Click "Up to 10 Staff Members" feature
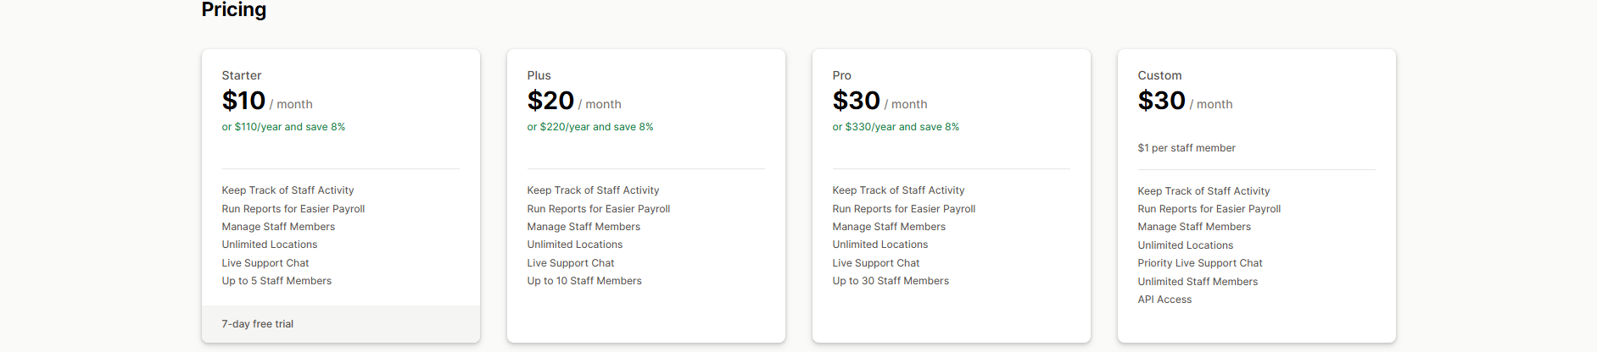1597x352 pixels. pos(584,281)
